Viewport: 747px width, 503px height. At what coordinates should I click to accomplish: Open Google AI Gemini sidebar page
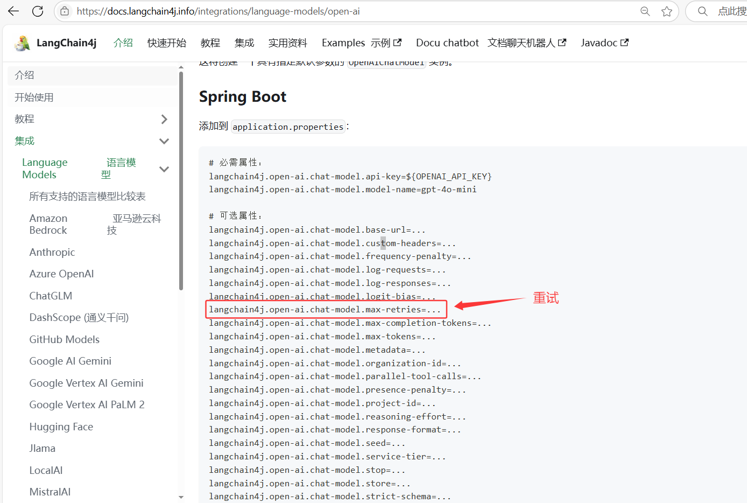tap(70, 361)
